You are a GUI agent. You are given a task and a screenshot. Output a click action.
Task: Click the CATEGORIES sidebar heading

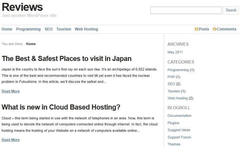pos(181,62)
